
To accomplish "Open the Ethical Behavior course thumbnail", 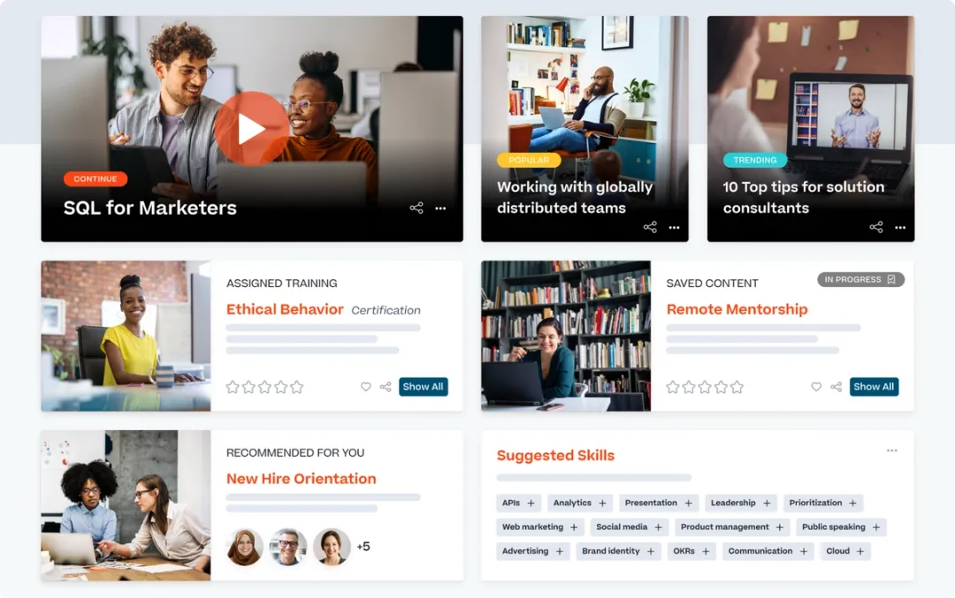I will 126,336.
